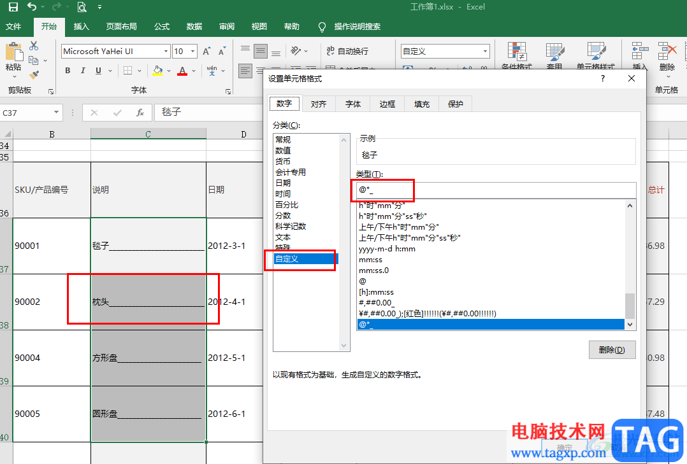Click the Borders icon

128,71
